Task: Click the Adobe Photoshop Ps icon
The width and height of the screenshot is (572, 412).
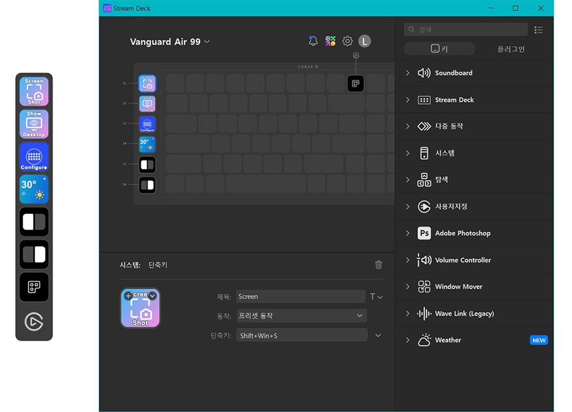Action: point(424,233)
